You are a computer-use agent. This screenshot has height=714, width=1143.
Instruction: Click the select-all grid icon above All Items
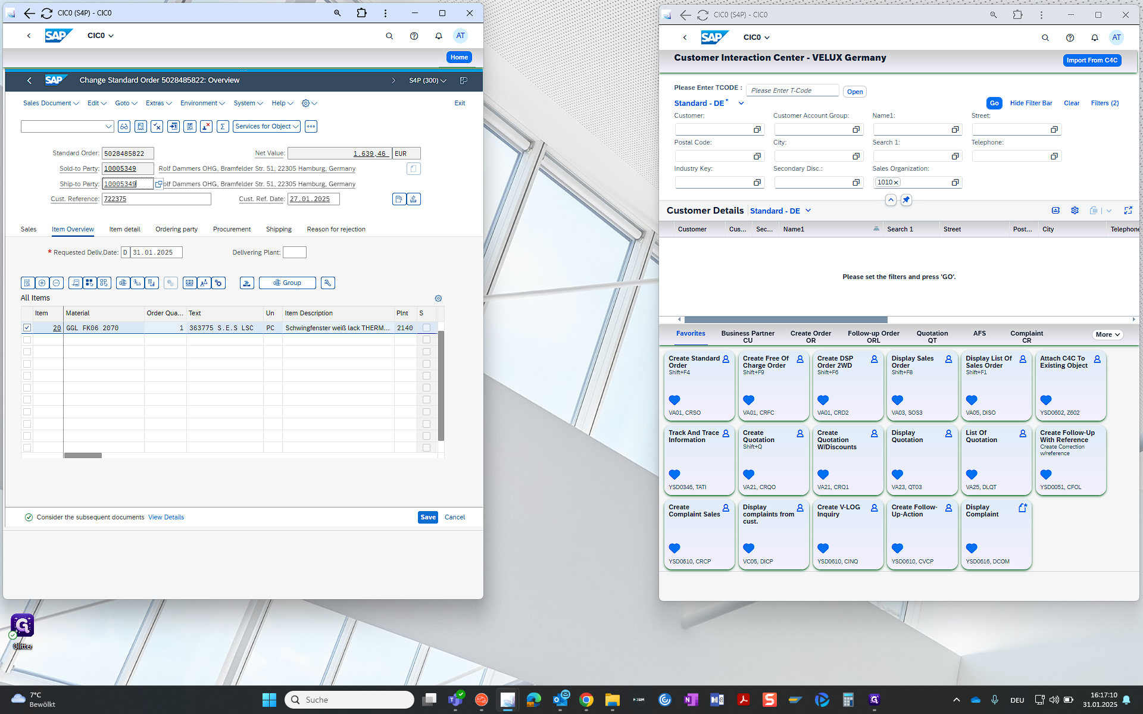tap(89, 283)
